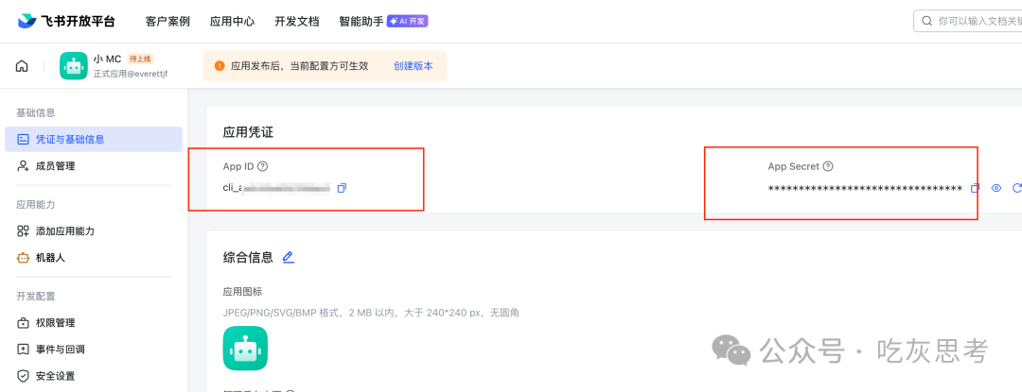Open 客户案例 in top navigation

coord(167,22)
